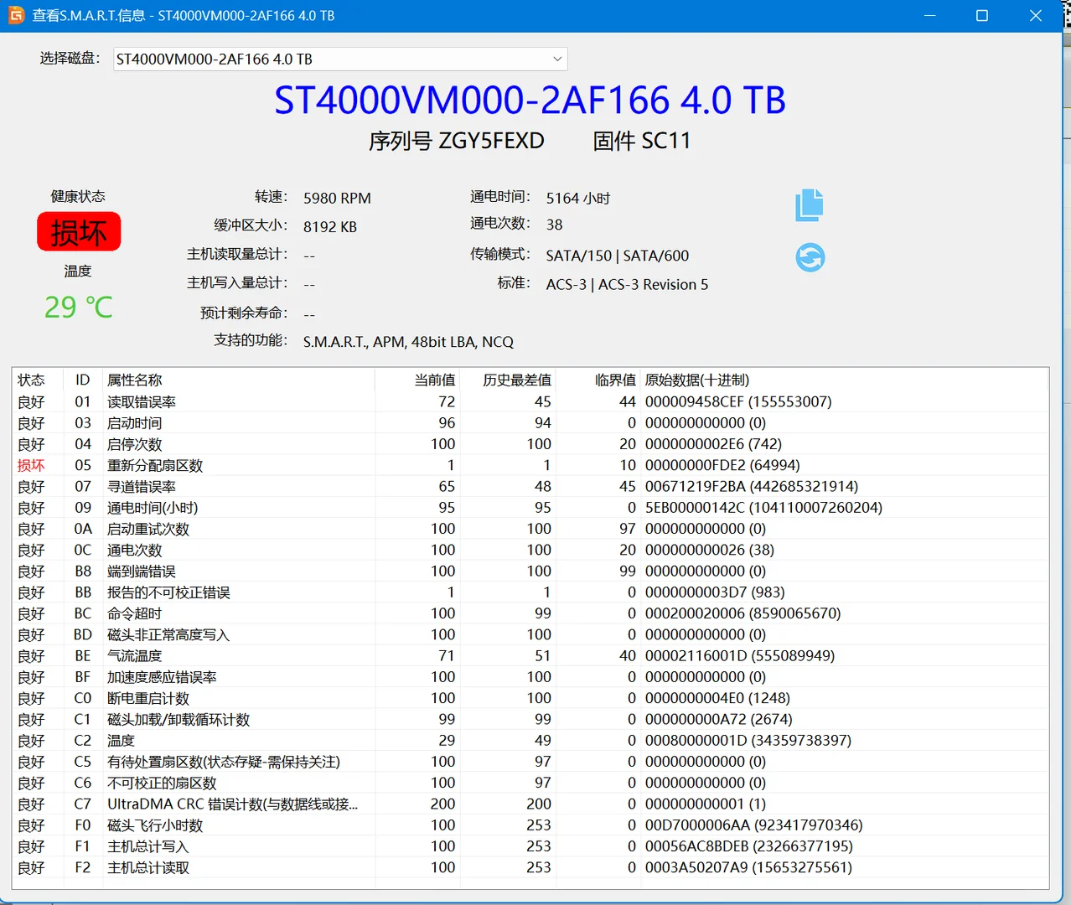This screenshot has width=1071, height=905.
Task: Click the dropdown arrow beside ST4000VM000-2AF166
Action: pos(557,59)
